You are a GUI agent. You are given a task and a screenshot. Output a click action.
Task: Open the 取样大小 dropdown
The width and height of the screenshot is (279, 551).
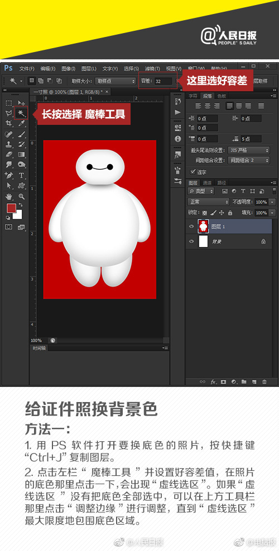point(115,81)
